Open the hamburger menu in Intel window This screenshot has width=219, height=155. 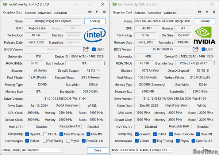click(104, 12)
